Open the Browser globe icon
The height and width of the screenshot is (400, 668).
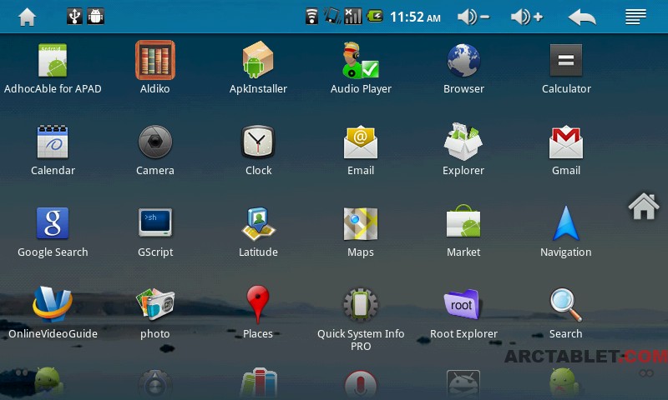[463, 60]
